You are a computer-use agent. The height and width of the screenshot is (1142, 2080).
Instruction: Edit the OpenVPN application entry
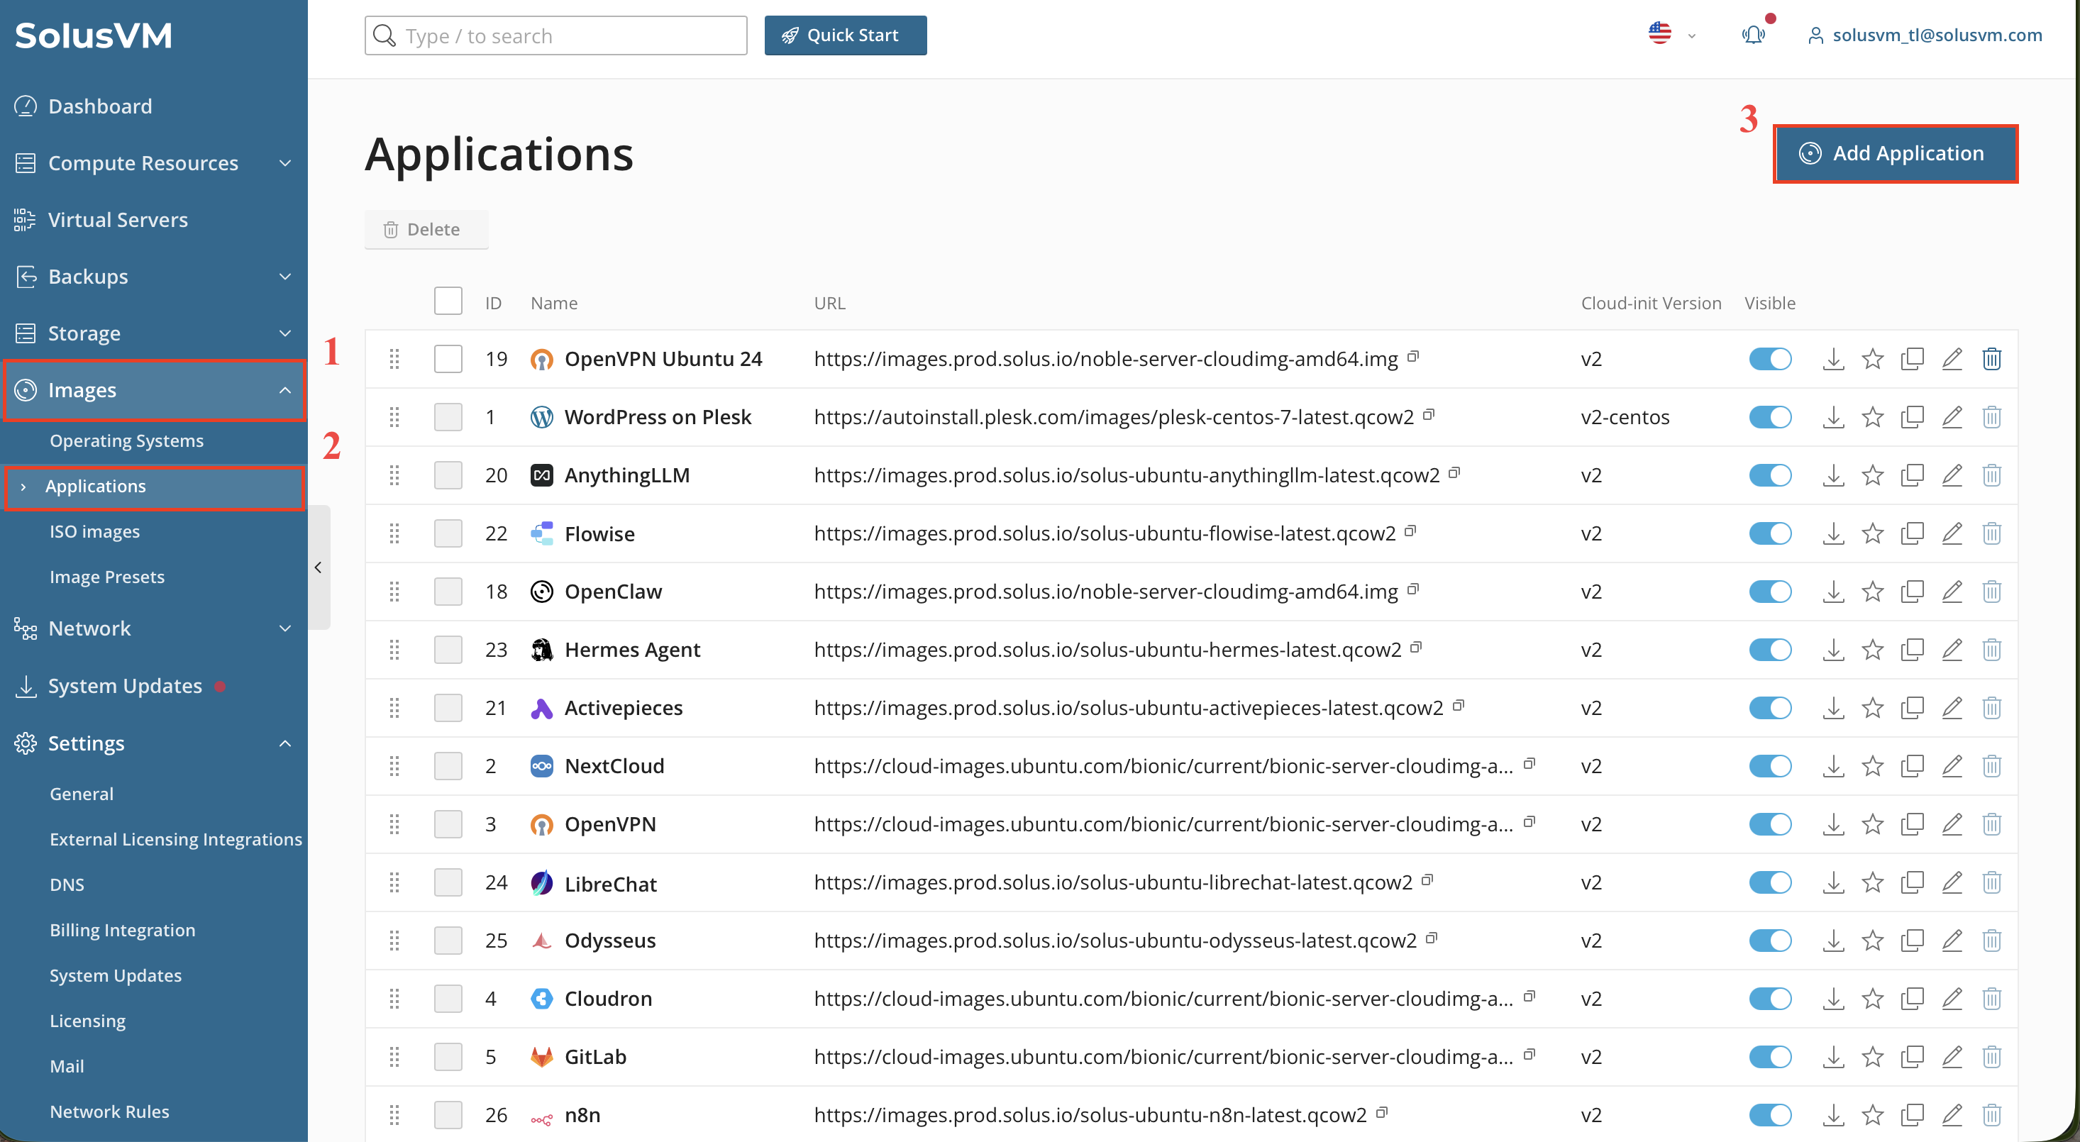click(1952, 824)
